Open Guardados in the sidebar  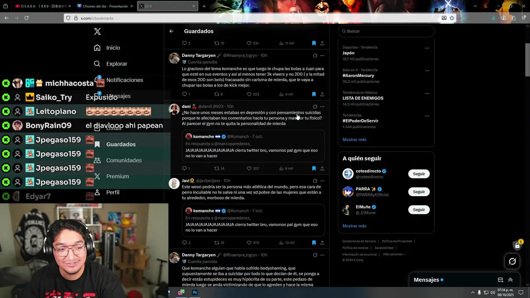(115, 144)
